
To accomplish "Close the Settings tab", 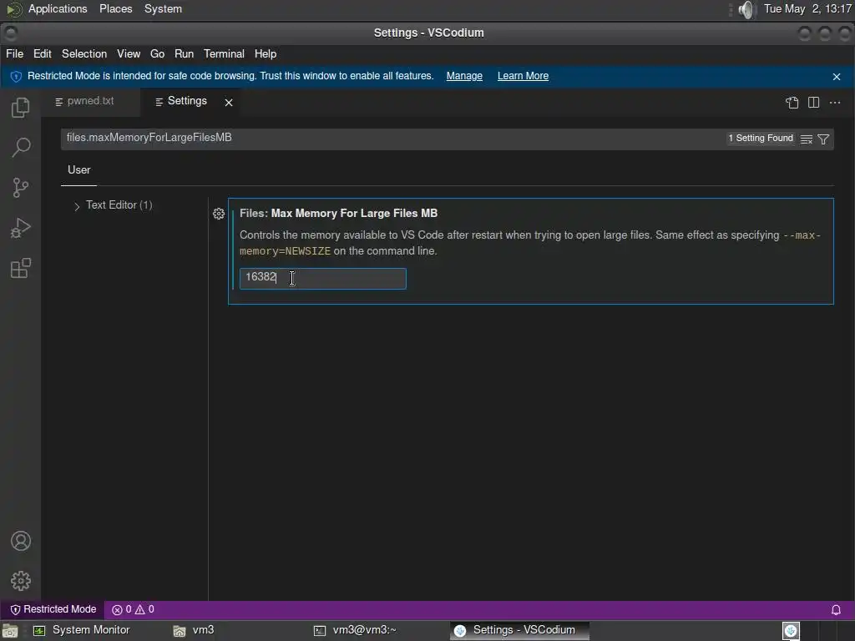I will point(229,103).
